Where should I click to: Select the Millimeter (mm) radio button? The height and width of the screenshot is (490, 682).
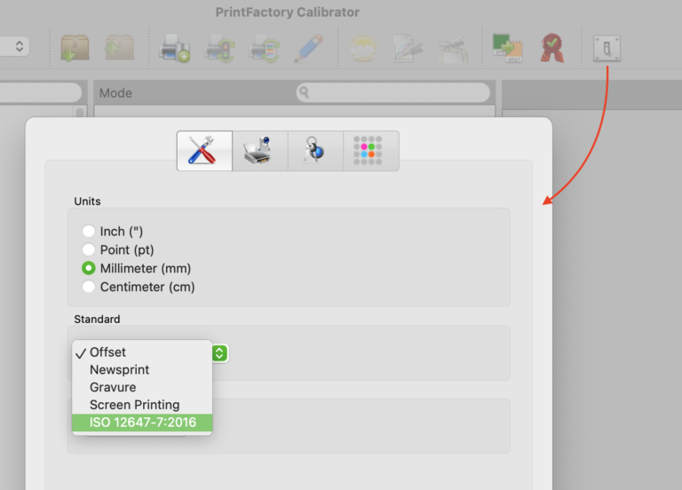(89, 268)
